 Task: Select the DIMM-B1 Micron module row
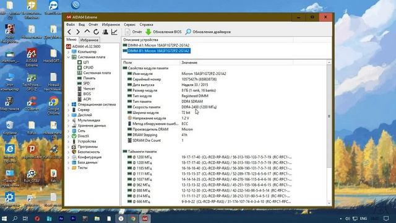[x=156, y=51]
